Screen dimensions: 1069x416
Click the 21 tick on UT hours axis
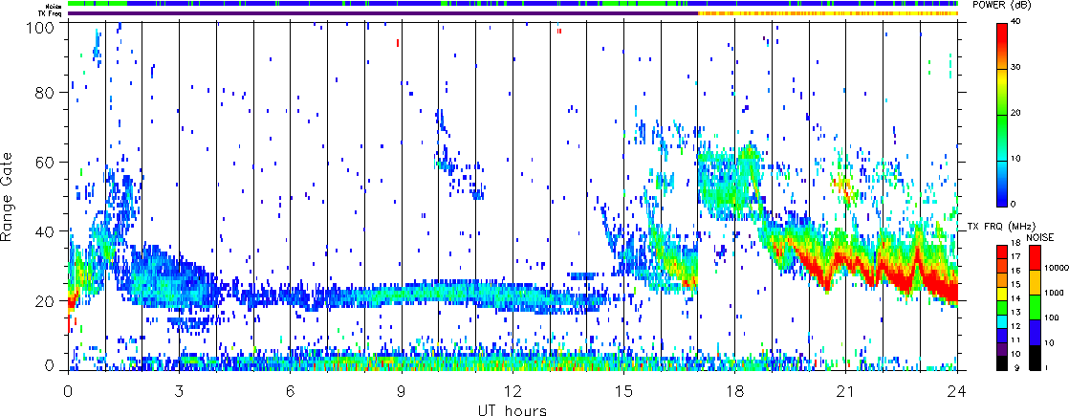pos(846,391)
